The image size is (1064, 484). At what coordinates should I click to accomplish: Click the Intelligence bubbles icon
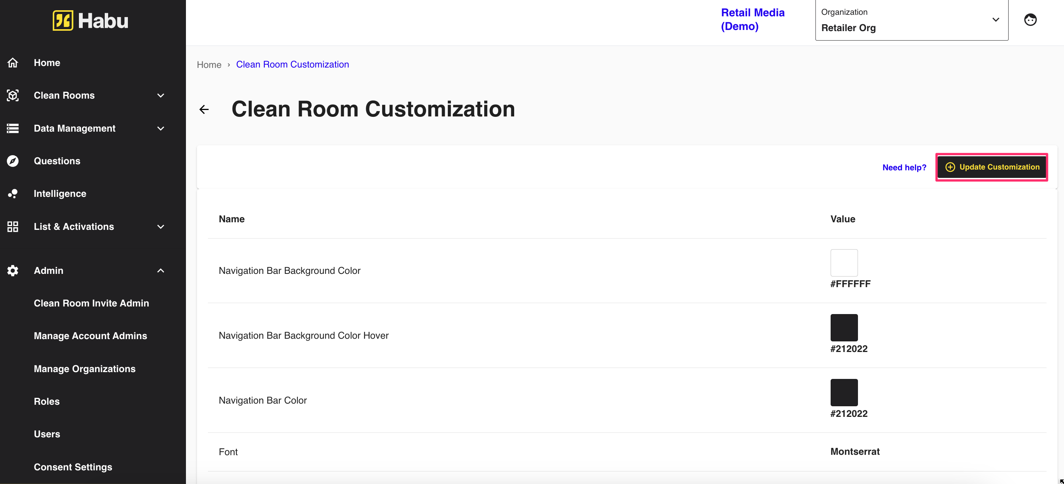click(13, 194)
